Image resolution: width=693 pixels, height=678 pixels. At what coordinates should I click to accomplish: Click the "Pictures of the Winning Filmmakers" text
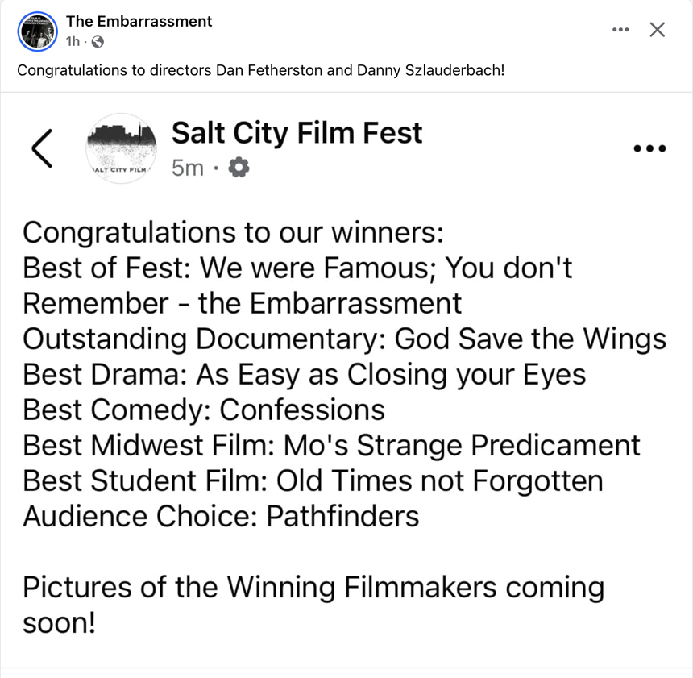point(313,587)
